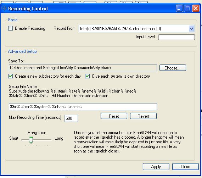Uncheck Create a new subdirectory for each day
Viewport: 202px width, 178px height.
[10, 76]
